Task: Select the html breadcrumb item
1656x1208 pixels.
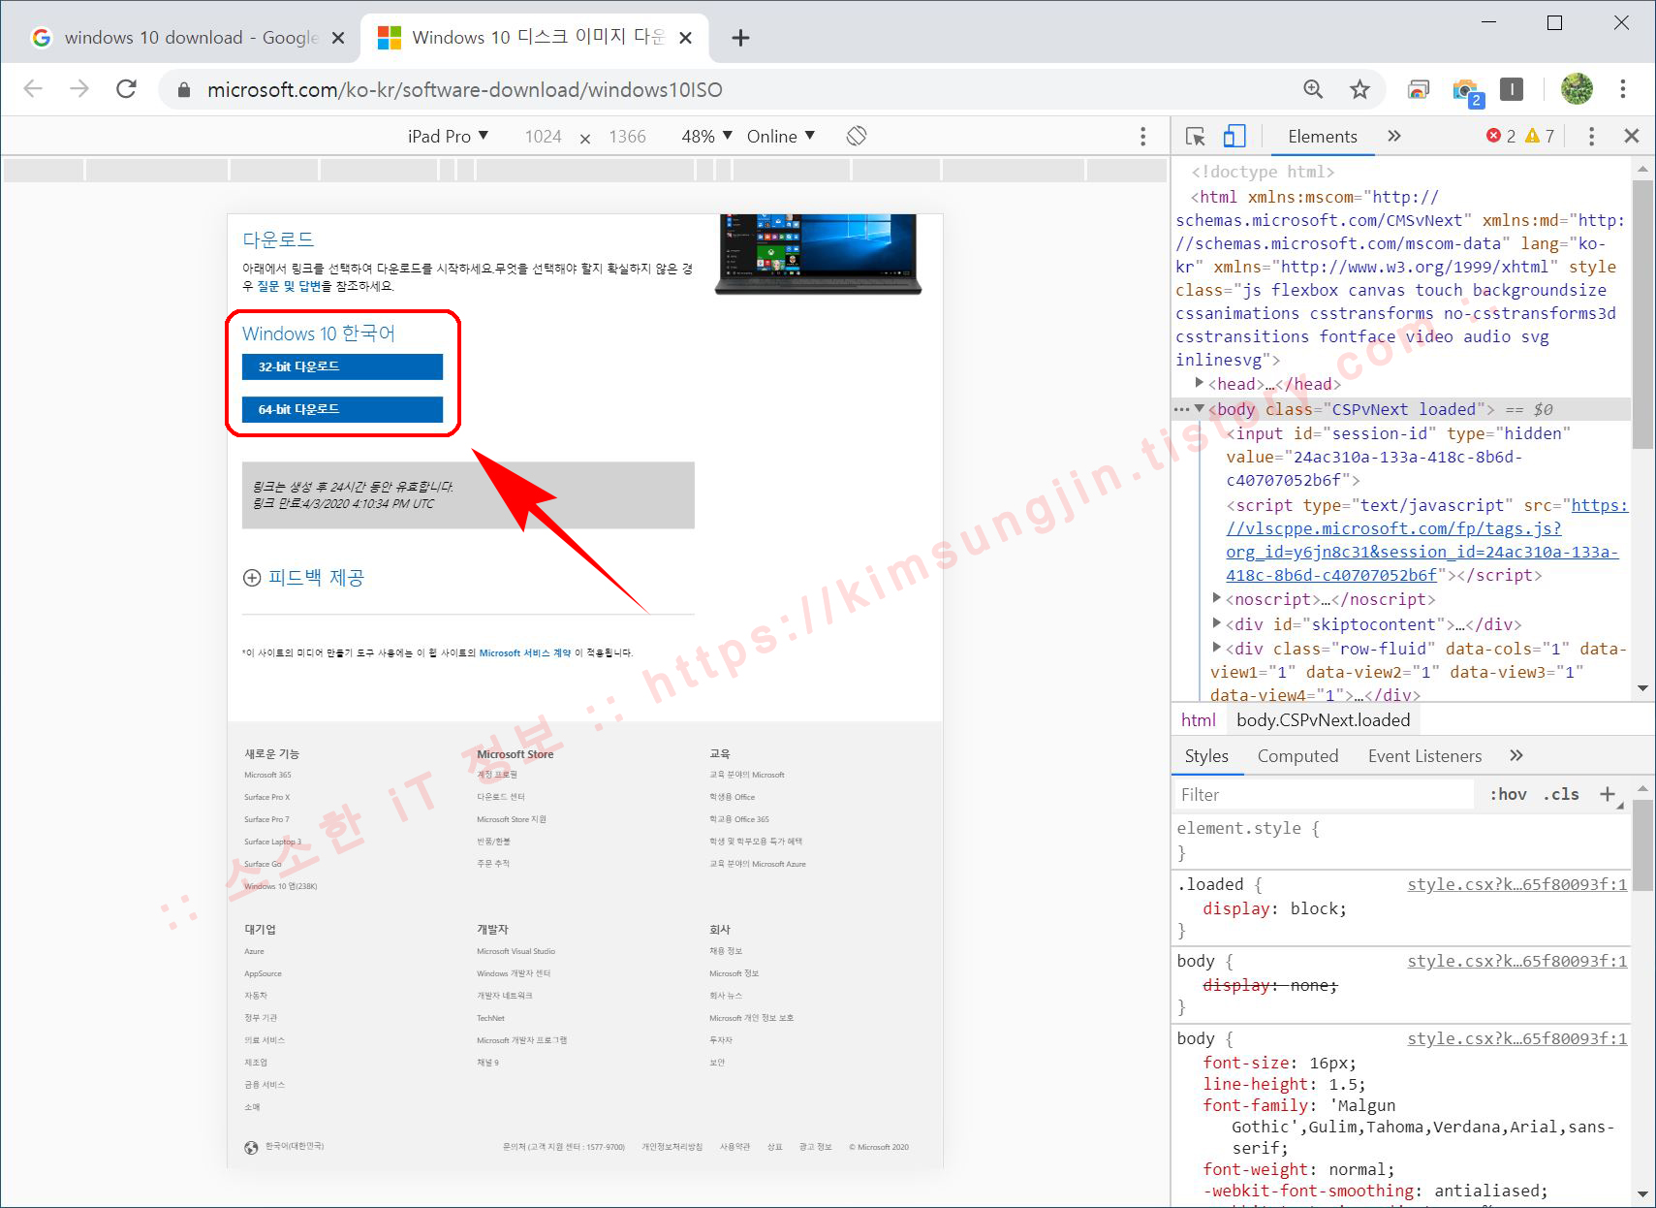Action: (x=1198, y=719)
